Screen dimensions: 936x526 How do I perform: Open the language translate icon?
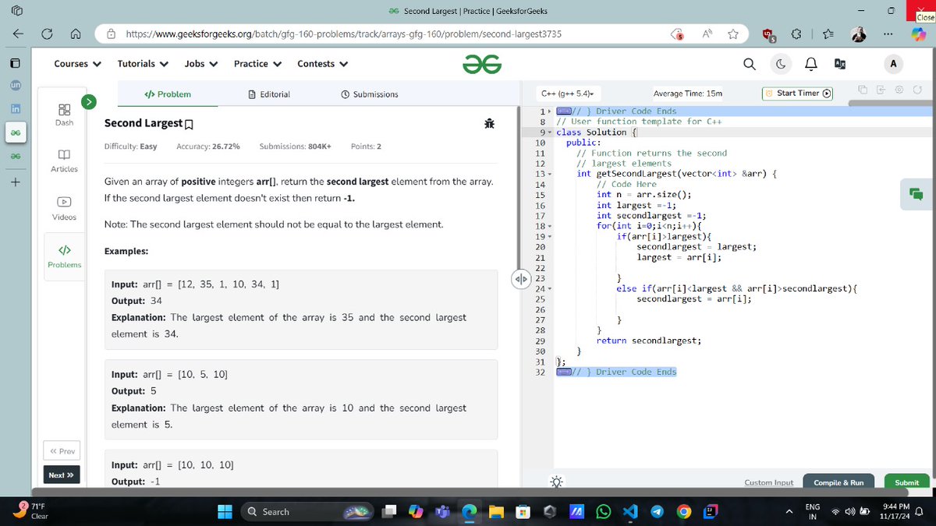[x=841, y=65]
